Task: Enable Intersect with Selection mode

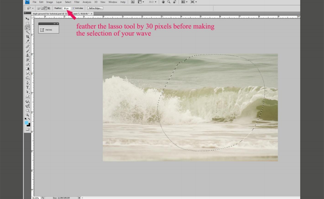Action: 49,8
